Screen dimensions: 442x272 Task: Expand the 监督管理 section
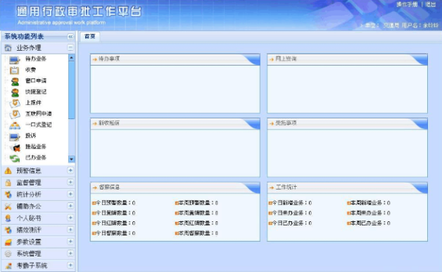(x=70, y=183)
